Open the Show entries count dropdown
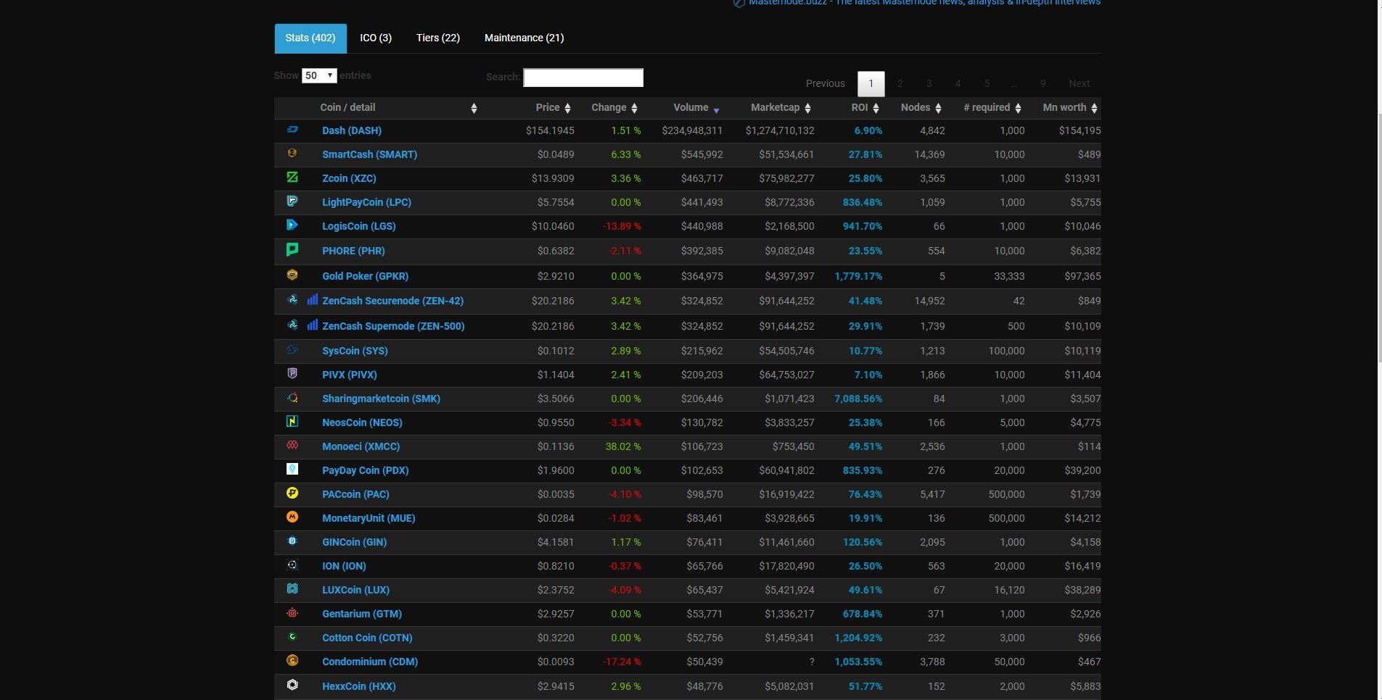Viewport: 1382px width, 700px height. (x=319, y=75)
